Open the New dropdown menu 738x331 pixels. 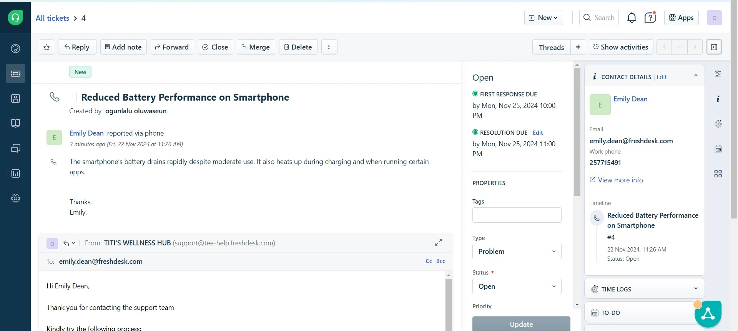coord(543,18)
